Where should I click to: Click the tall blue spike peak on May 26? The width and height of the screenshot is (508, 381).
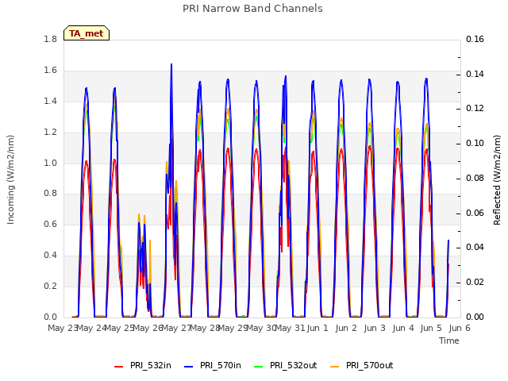click(171, 65)
